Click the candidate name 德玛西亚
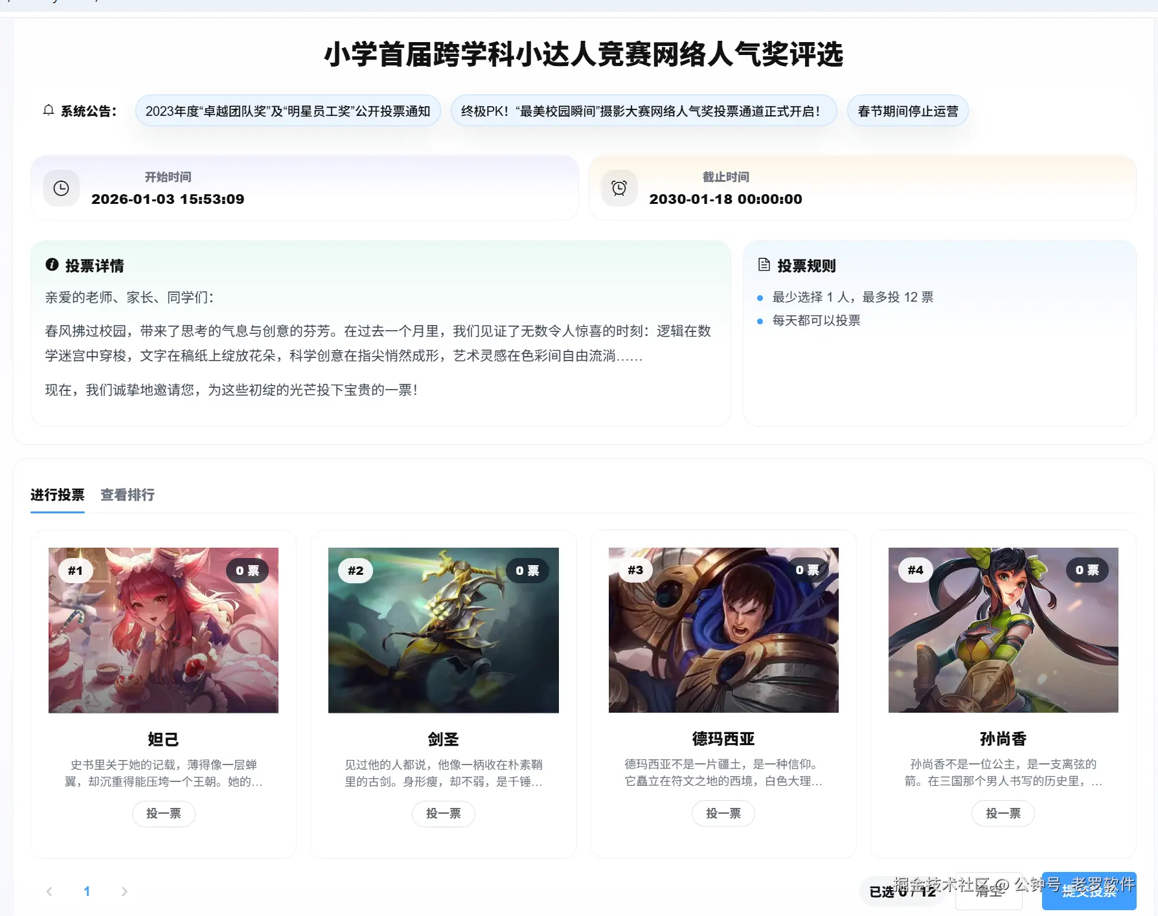This screenshot has width=1158, height=916. click(723, 739)
